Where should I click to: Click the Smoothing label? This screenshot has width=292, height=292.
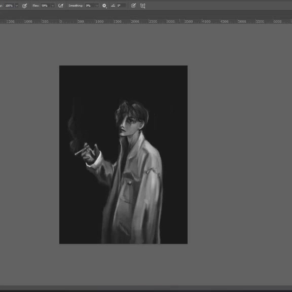[x=76, y=6]
